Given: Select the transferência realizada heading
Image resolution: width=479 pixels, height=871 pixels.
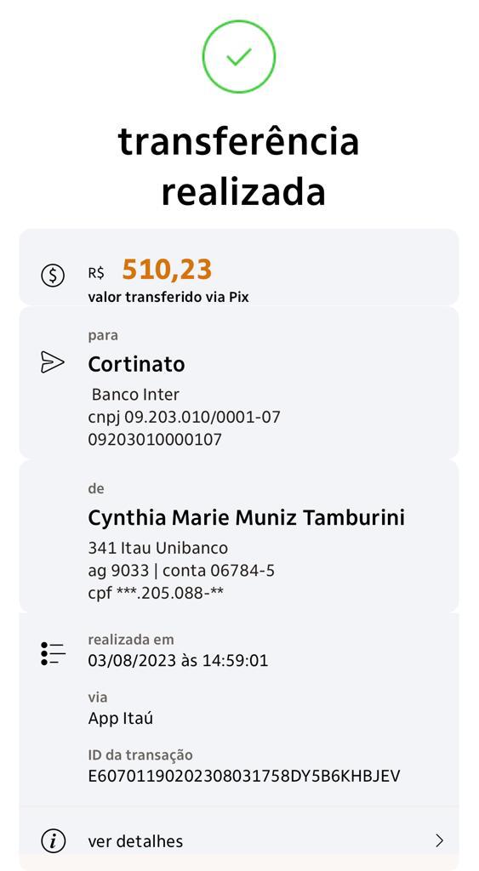Looking at the screenshot, I should (239, 166).
